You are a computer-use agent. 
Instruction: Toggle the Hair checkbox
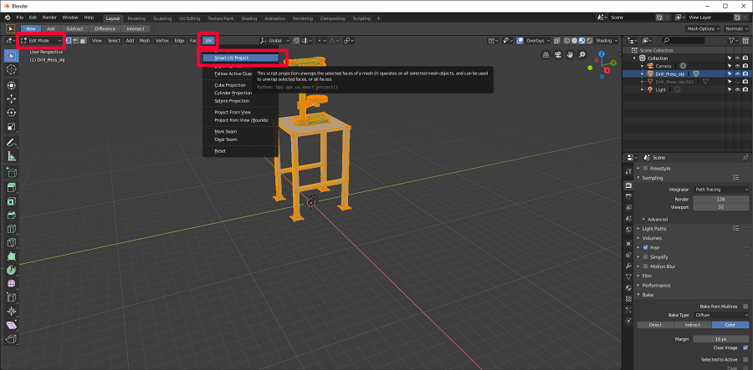coord(645,247)
